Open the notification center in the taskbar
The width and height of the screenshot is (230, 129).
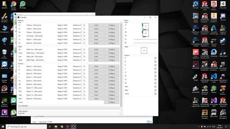(226, 126)
